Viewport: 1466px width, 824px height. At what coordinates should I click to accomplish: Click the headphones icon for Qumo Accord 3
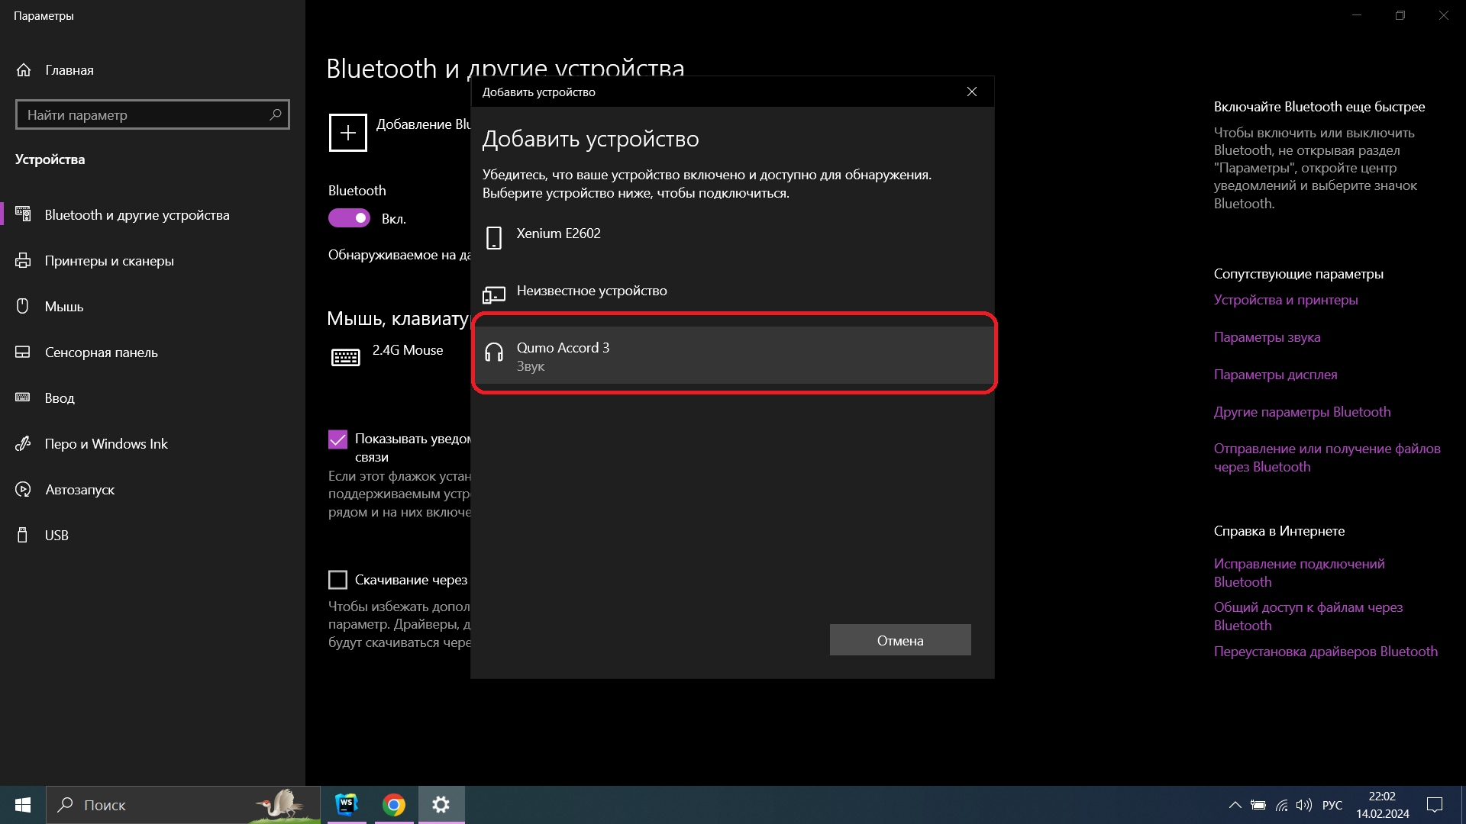(494, 352)
